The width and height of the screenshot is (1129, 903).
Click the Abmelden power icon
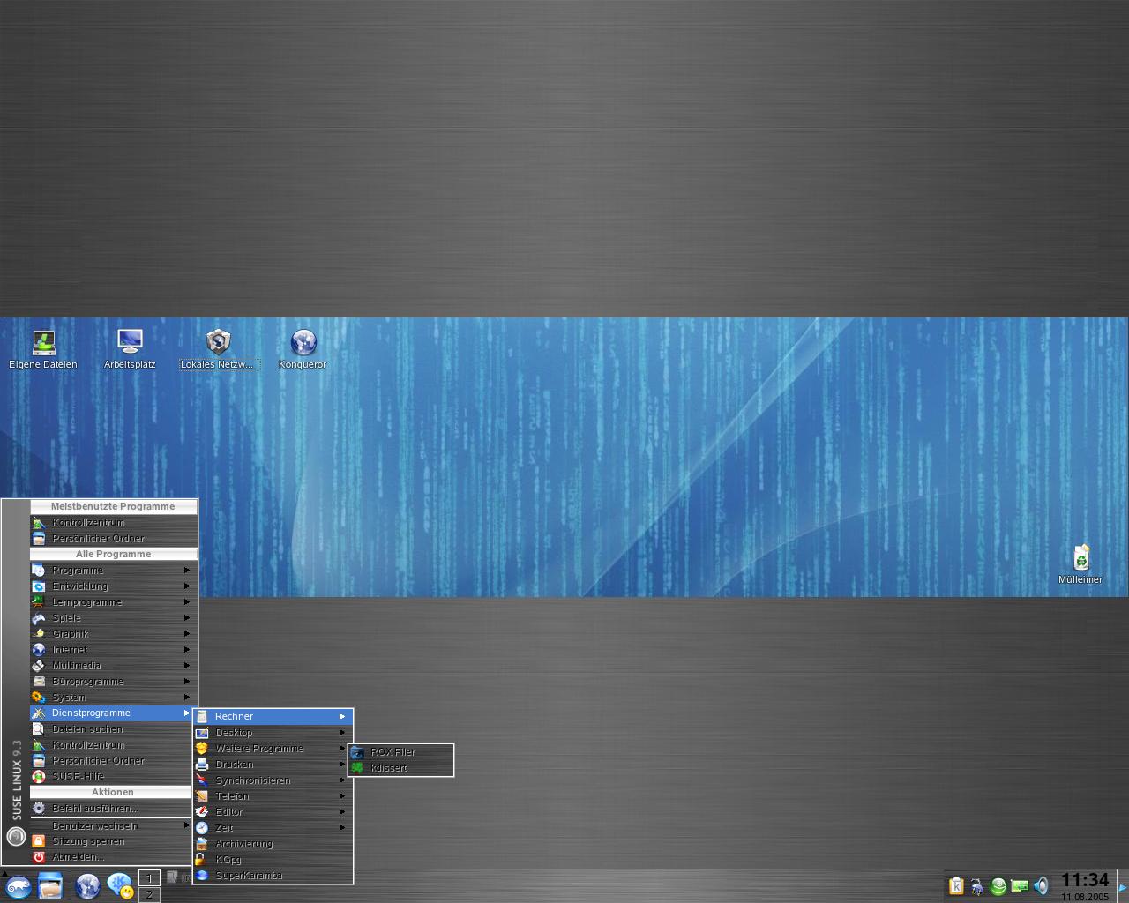click(x=39, y=857)
